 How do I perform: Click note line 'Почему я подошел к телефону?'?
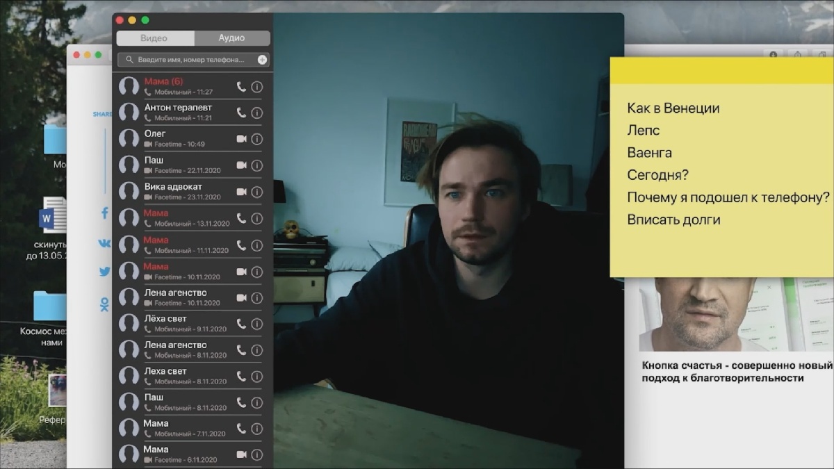pyautogui.click(x=728, y=197)
